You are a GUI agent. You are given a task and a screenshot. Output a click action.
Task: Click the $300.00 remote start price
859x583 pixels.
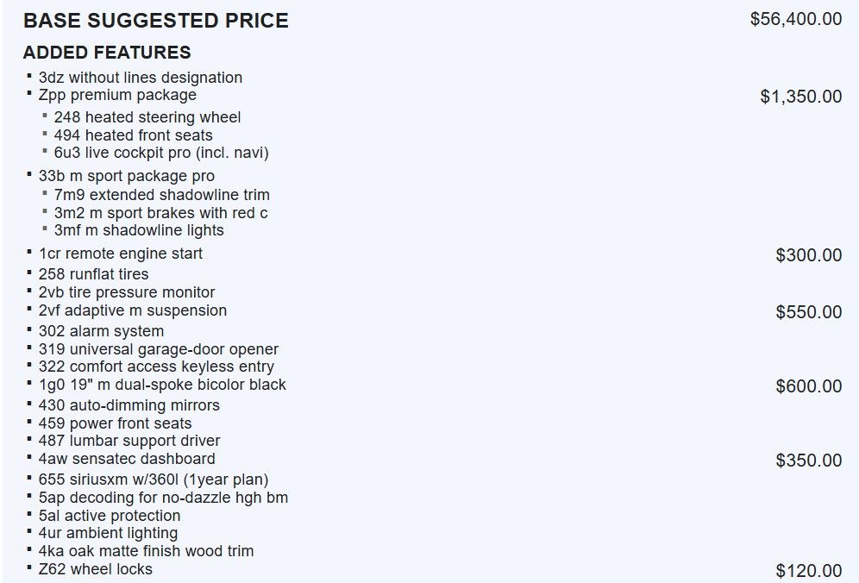coord(808,255)
